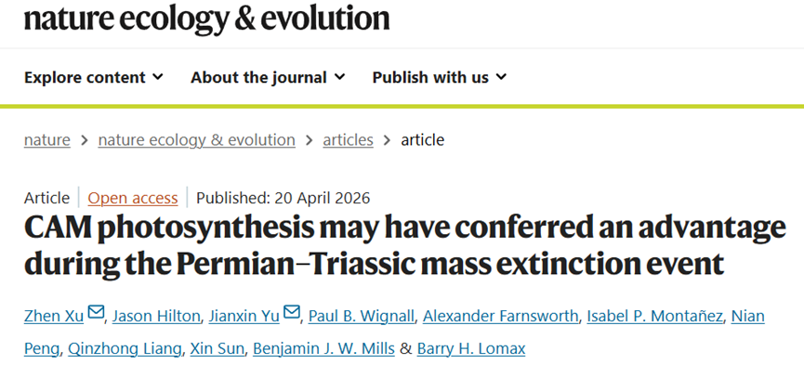Image resolution: width=804 pixels, height=365 pixels.
Task: Open author Qinzhong Liang's link
Action: (x=125, y=349)
